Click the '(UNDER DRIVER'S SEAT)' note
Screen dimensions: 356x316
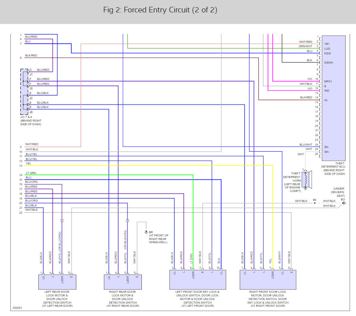point(338,192)
